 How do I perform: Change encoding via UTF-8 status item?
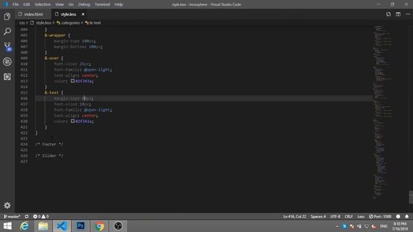335,217
